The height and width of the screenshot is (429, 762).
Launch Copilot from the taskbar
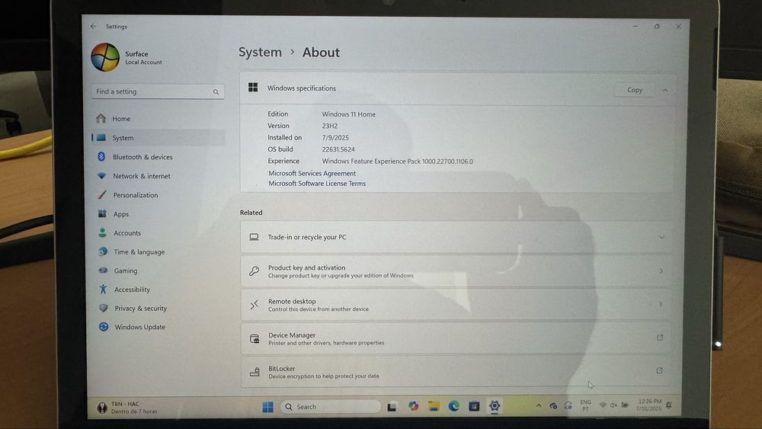coord(413,406)
